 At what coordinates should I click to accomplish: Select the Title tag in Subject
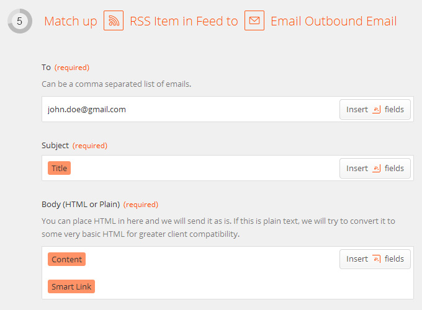(x=59, y=168)
